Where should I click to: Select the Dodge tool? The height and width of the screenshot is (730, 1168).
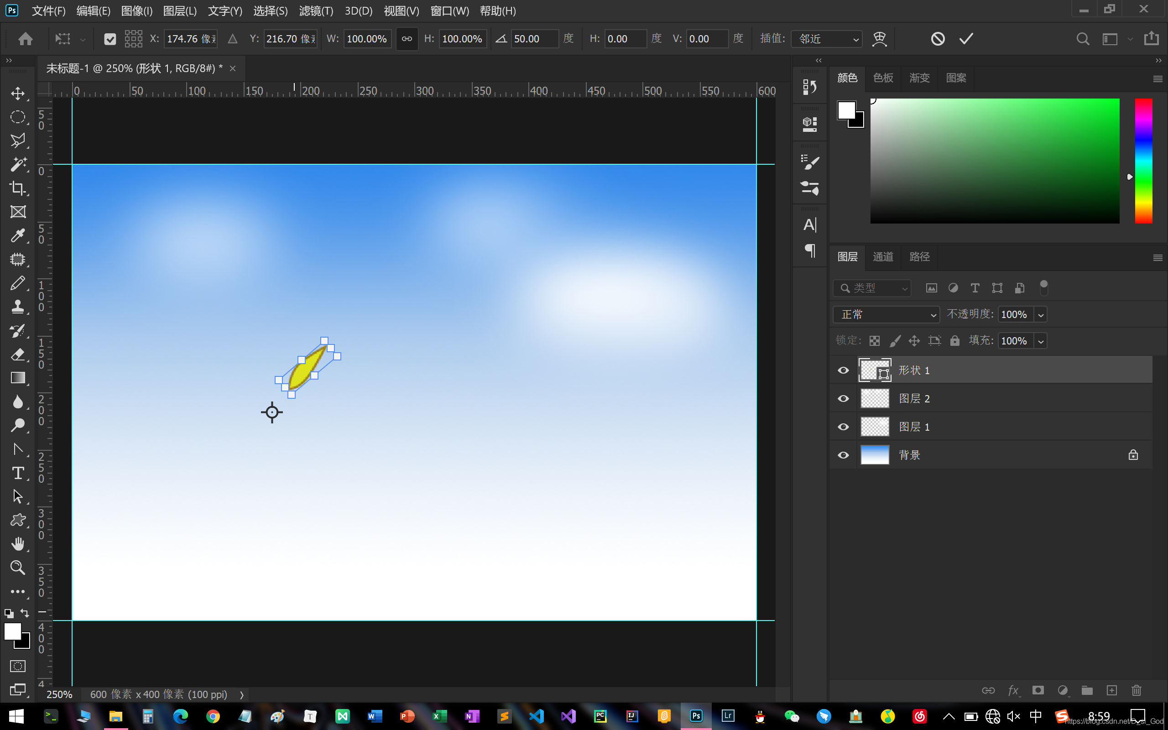18,425
